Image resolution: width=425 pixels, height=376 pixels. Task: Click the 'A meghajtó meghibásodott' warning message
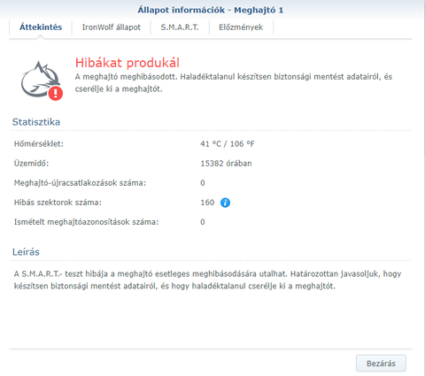coord(234,83)
